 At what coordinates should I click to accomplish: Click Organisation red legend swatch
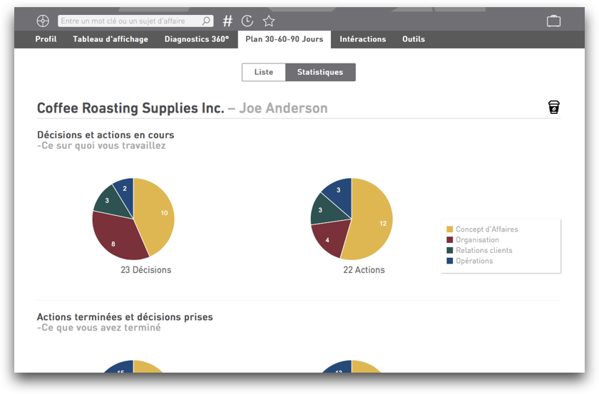tap(450, 240)
